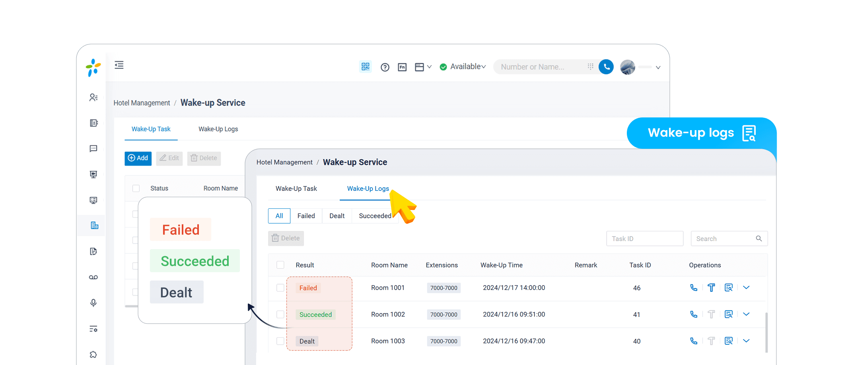Screen dimensions: 846x365
Task: Open the user account dropdown arrow
Action: 658,67
